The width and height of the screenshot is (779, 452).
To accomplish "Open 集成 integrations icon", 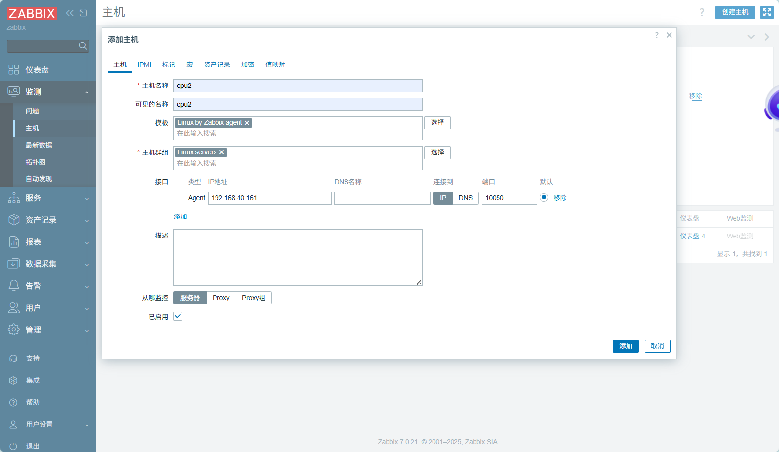I will (13, 380).
